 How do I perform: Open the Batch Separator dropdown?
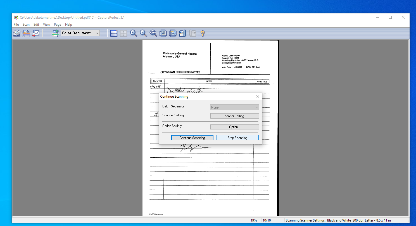(x=234, y=107)
